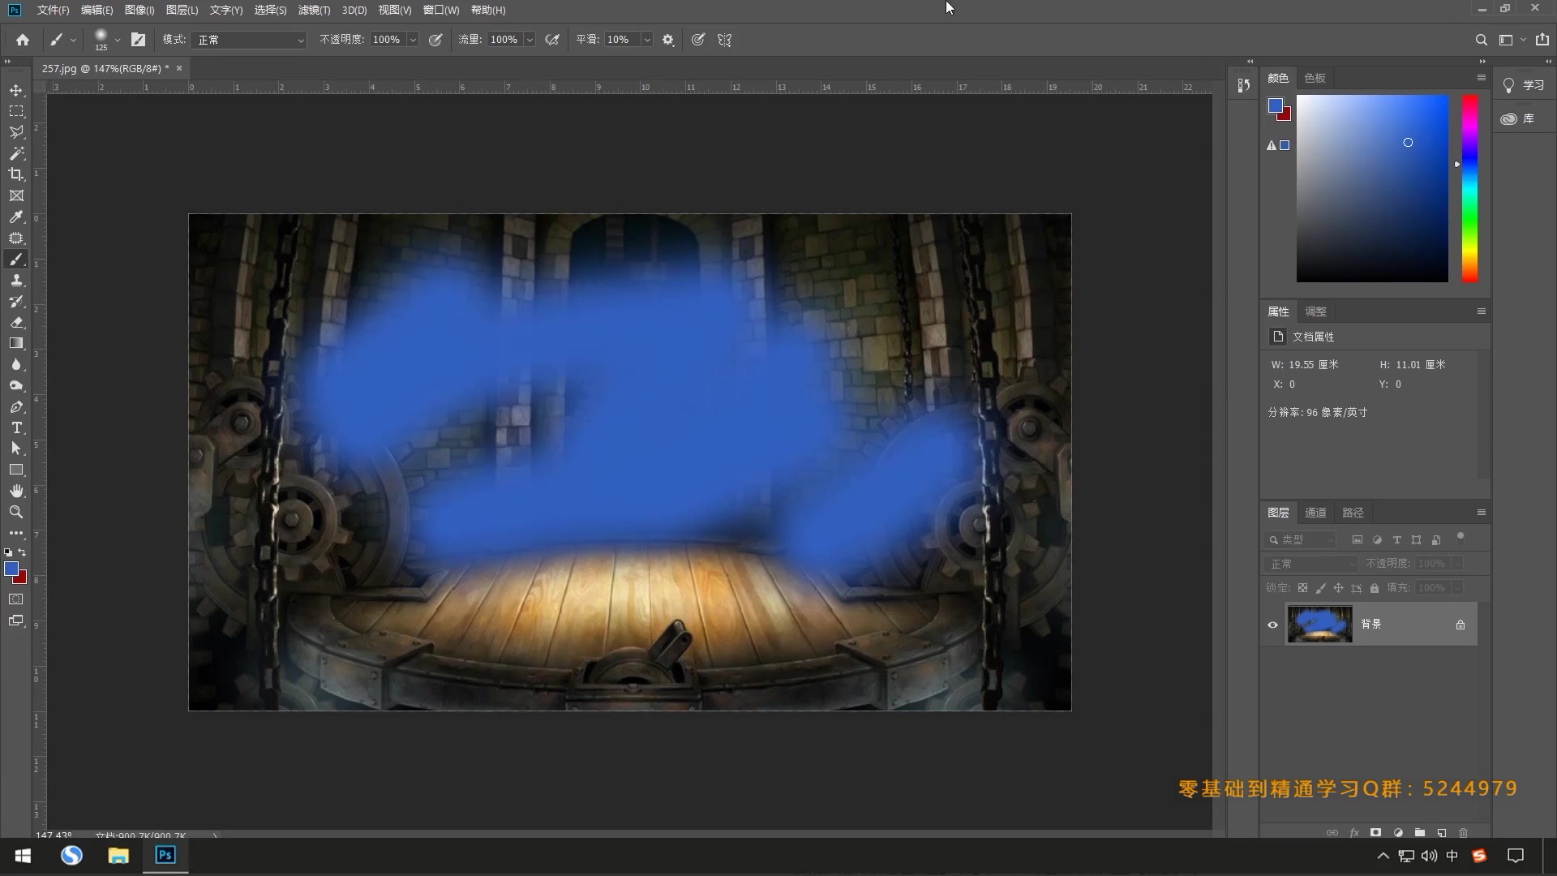
Task: Select the Spot Healing Brush tool
Action: (x=16, y=238)
